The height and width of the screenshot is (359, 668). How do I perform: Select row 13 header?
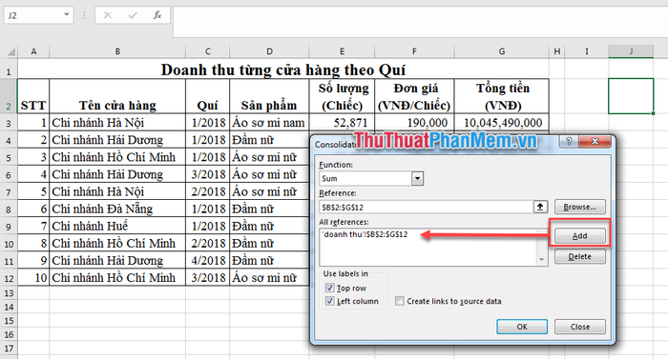(x=9, y=293)
